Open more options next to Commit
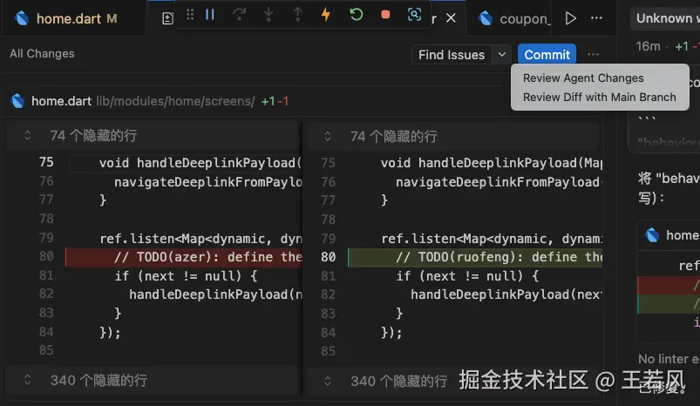The width and height of the screenshot is (700, 406). (593, 54)
